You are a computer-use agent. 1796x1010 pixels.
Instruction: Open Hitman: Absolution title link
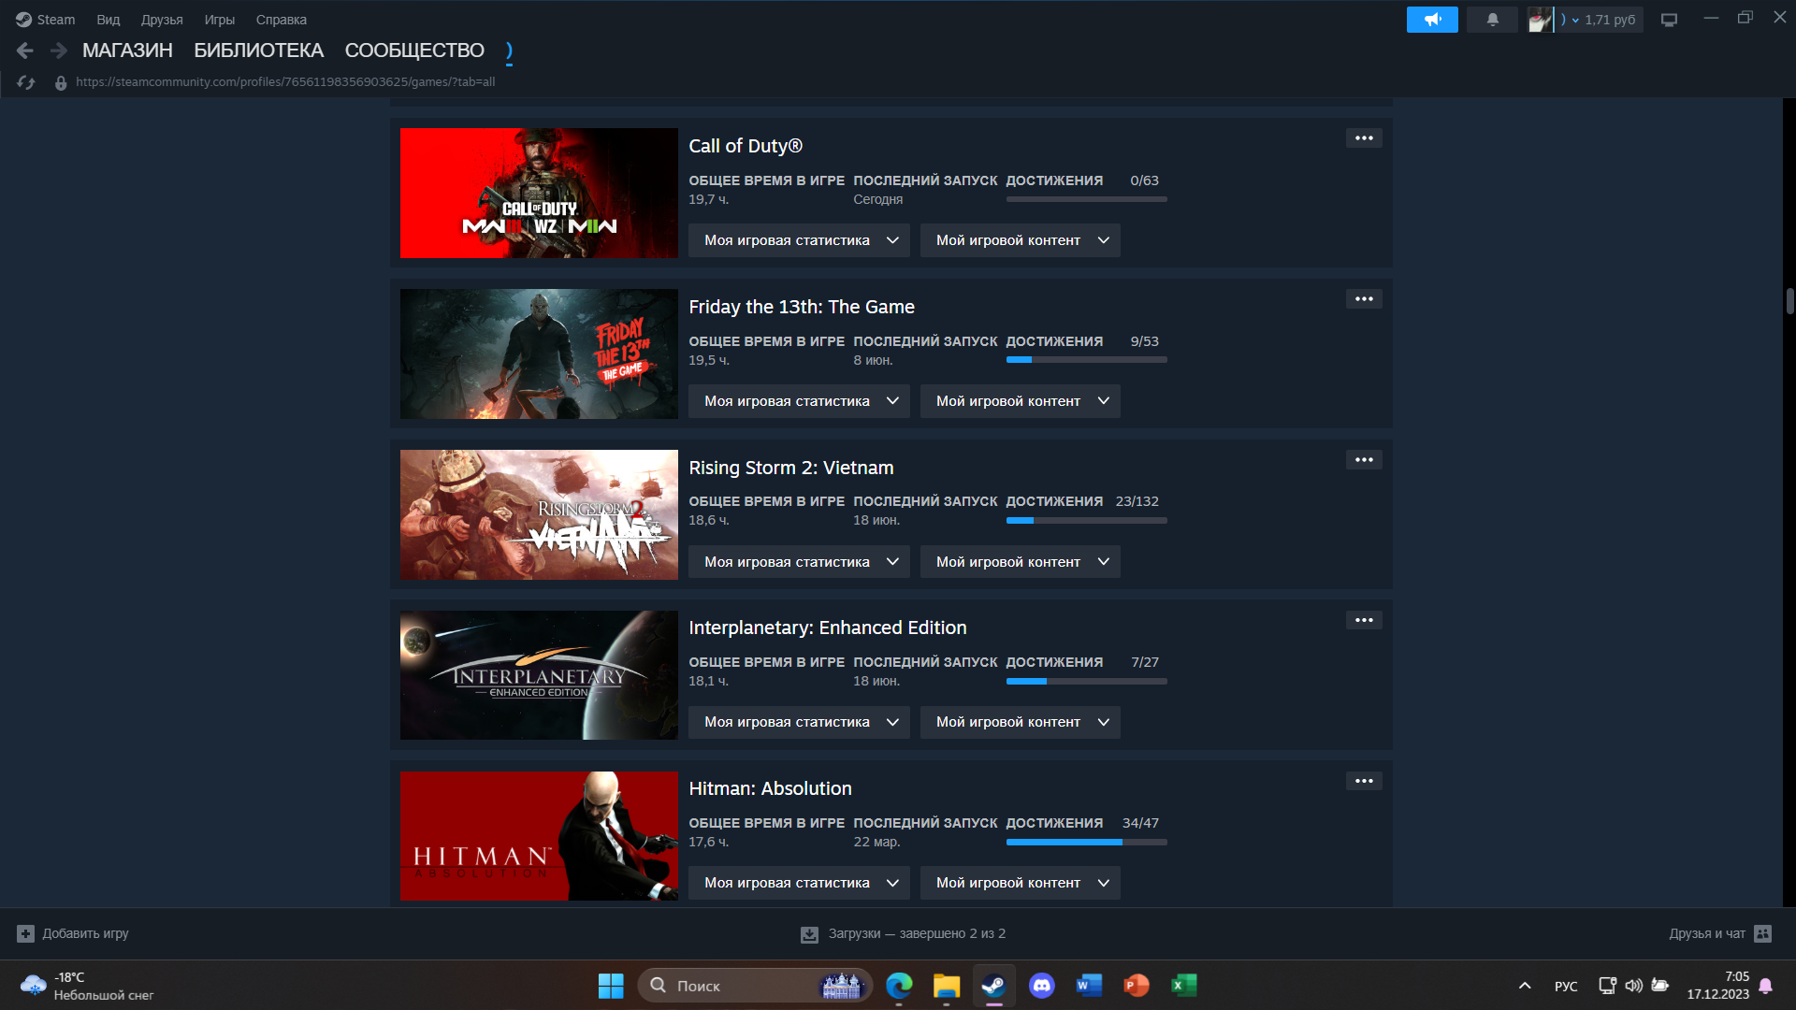[x=770, y=788]
